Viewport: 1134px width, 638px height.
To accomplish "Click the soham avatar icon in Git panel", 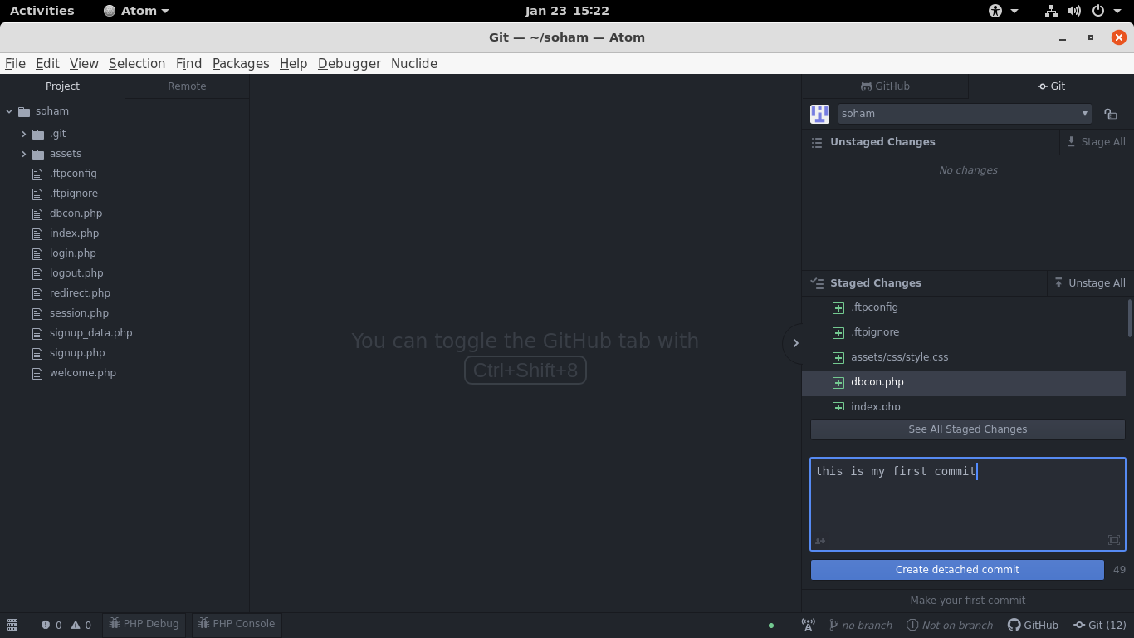I will coord(819,114).
